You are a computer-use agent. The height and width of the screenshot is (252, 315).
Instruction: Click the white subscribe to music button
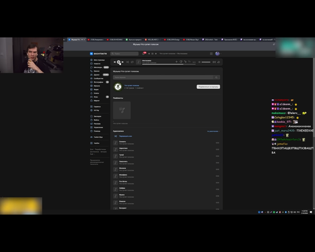pos(209,87)
